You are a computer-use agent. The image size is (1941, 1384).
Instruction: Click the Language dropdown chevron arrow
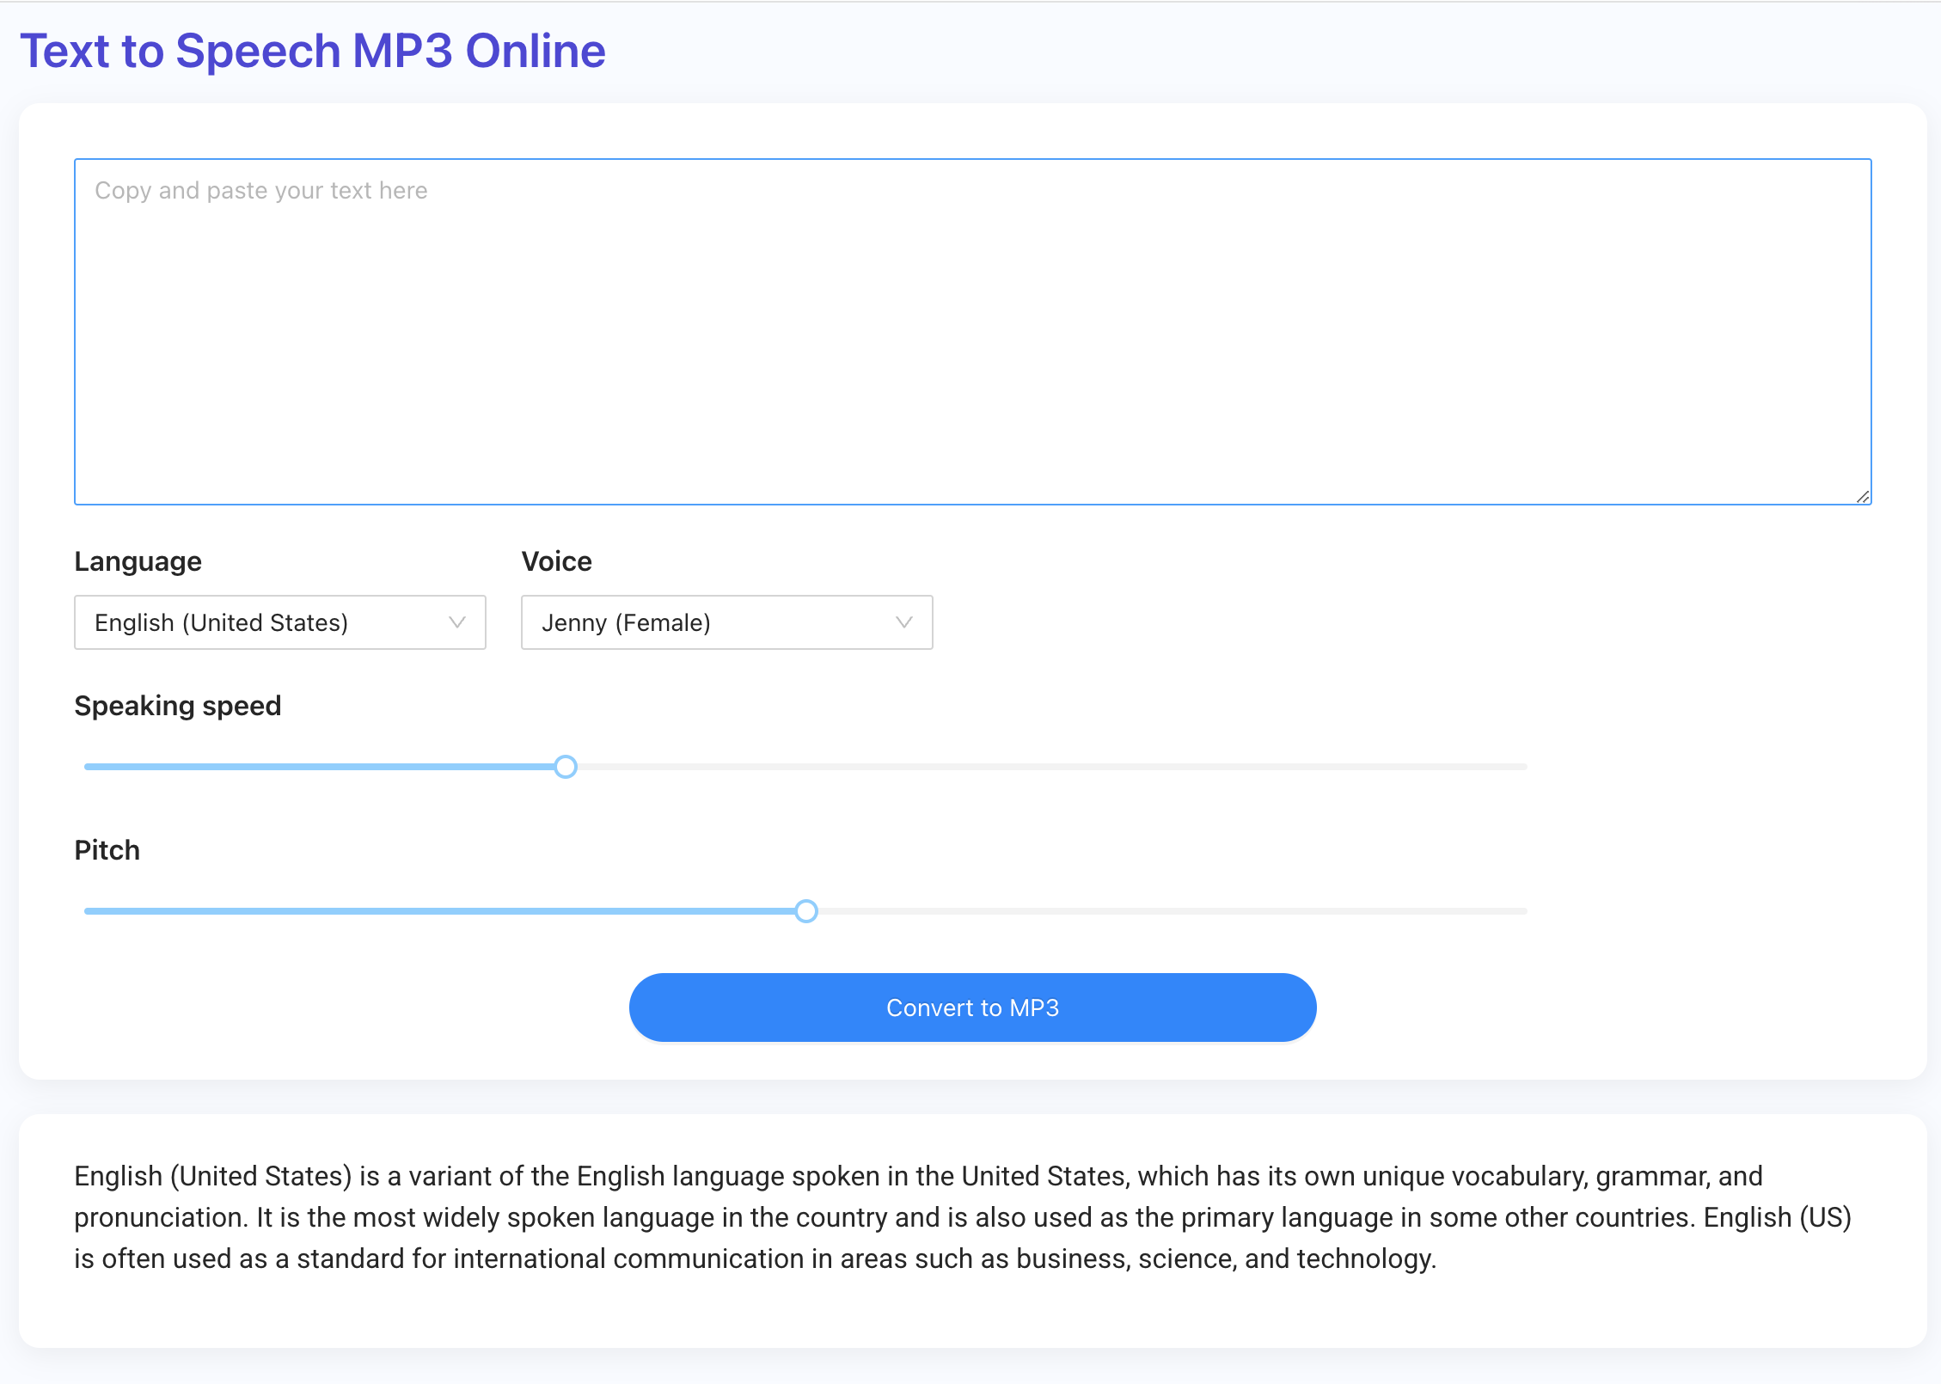pos(457,622)
